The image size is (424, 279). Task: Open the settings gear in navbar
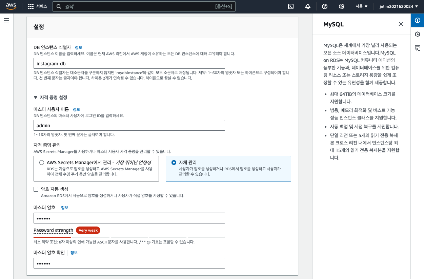click(342, 6)
